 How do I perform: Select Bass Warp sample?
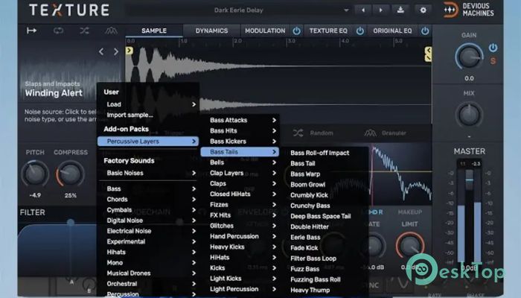305,174
